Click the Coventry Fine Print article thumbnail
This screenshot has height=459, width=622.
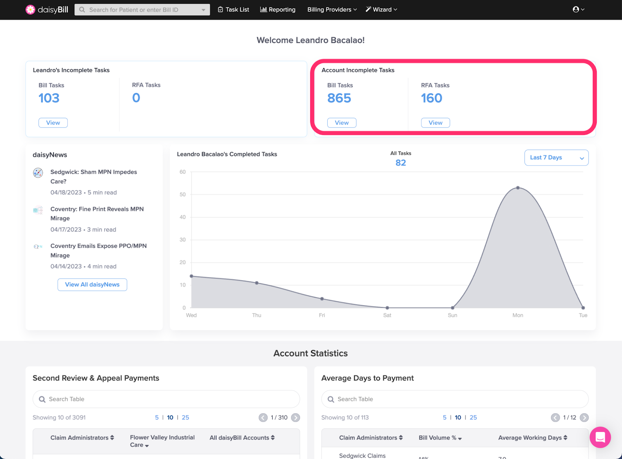(38, 210)
